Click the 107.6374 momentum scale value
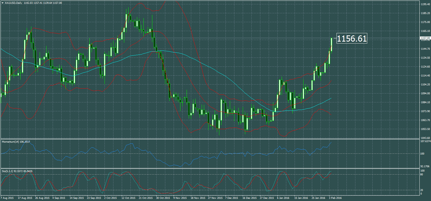Image resolution: width=431 pixels, height=201 pixels. tap(426, 141)
